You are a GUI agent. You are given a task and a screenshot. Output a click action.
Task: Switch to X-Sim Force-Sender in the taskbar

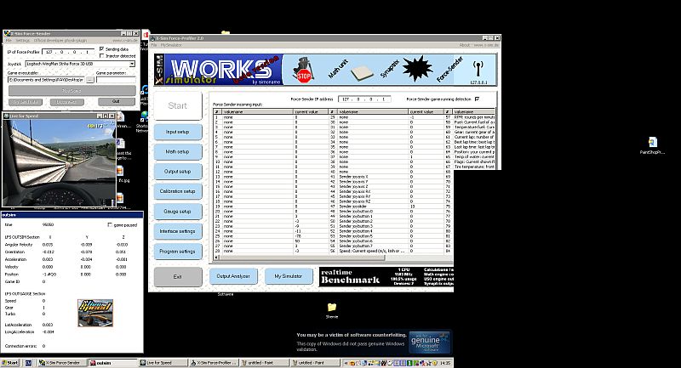pos(62,363)
